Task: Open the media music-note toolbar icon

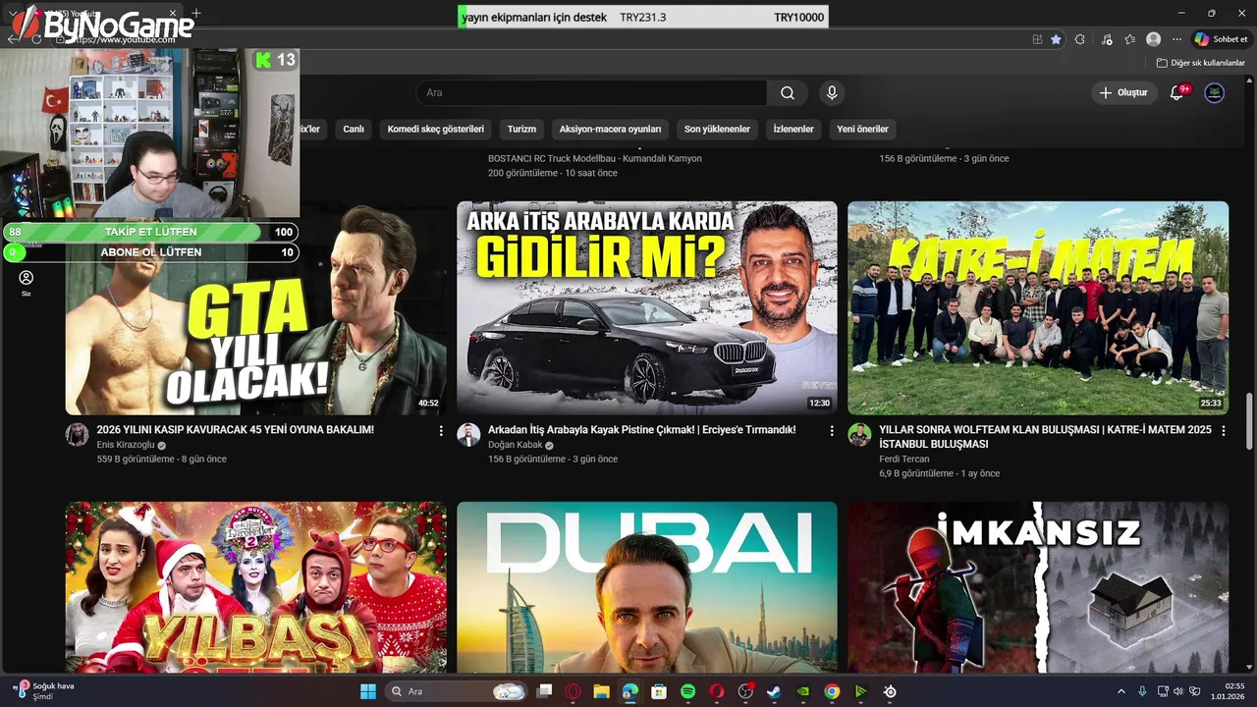Action: click(x=1107, y=39)
